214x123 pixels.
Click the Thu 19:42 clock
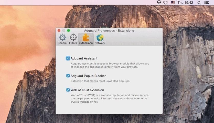tap(185, 3)
